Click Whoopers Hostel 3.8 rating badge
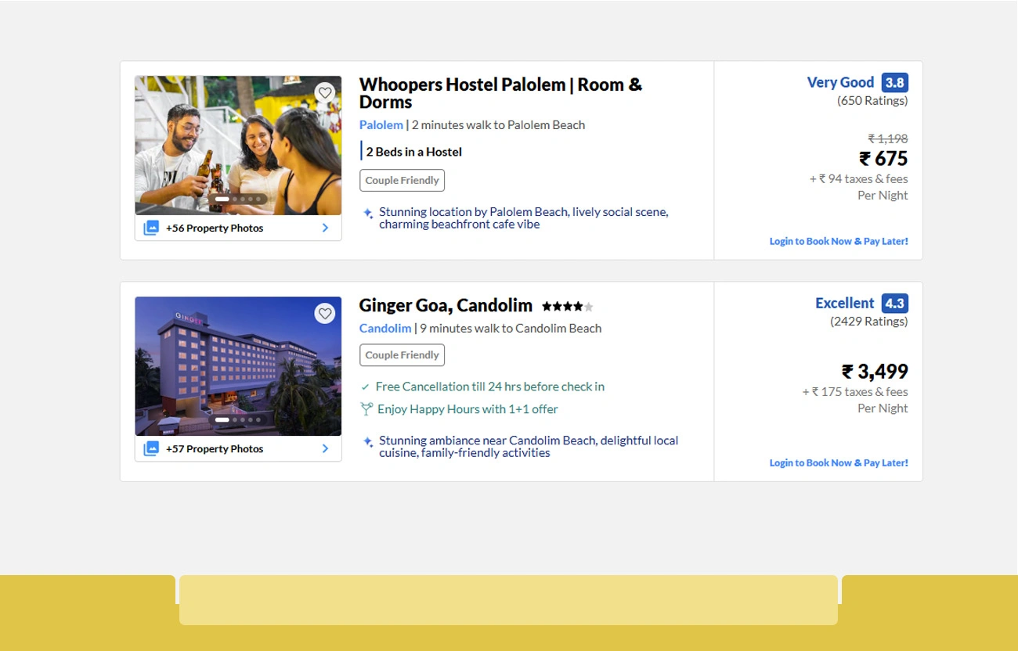The image size is (1018, 651). [894, 83]
